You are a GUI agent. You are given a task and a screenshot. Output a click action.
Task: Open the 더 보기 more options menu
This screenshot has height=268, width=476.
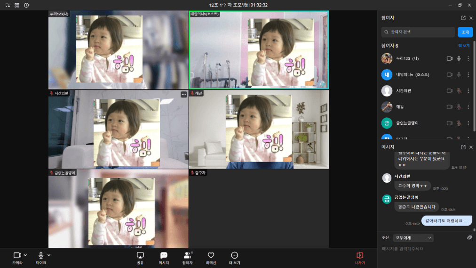[234, 258]
